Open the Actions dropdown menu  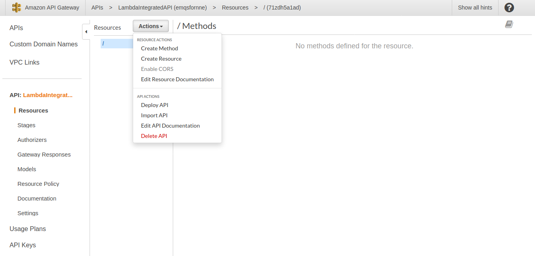point(151,26)
